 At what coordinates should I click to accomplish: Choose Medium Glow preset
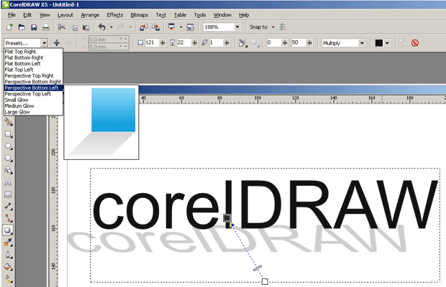[x=33, y=105]
